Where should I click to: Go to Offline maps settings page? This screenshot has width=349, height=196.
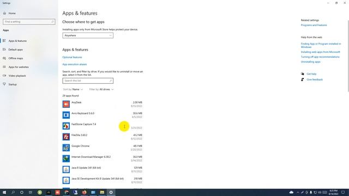click(x=16, y=58)
